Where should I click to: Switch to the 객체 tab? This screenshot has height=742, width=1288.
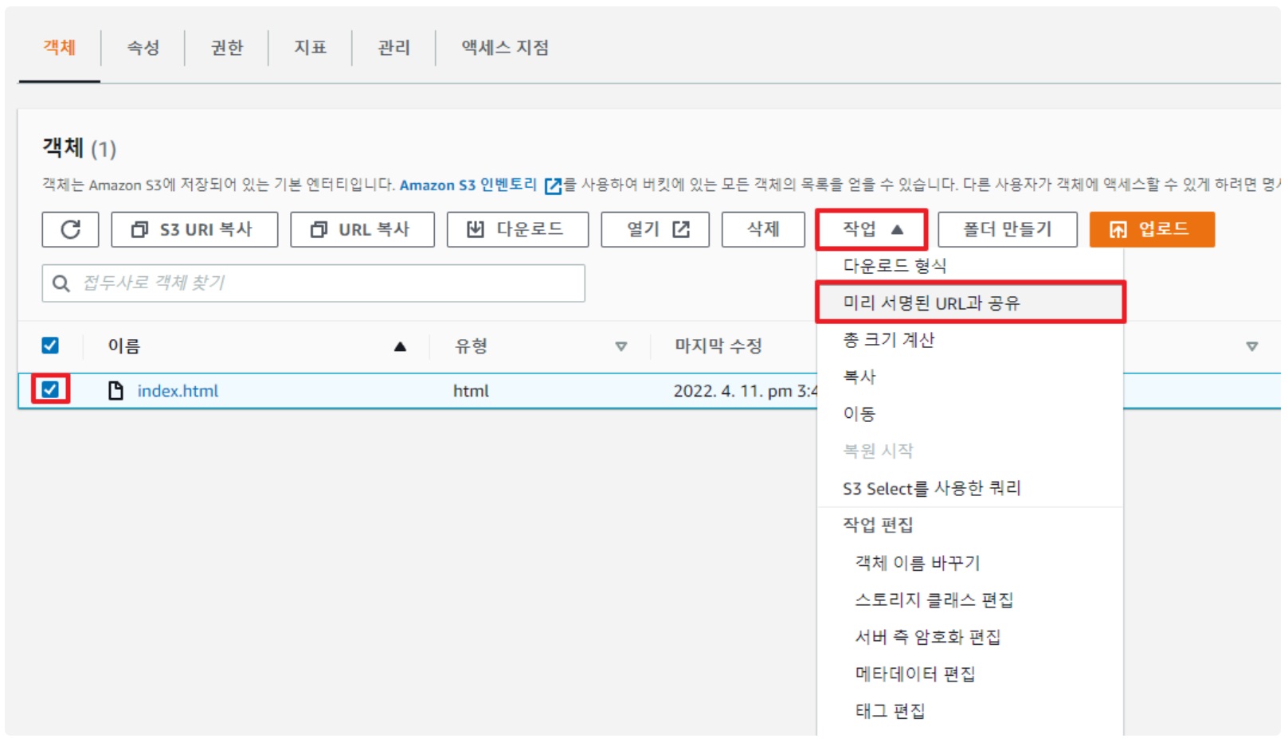coord(59,48)
